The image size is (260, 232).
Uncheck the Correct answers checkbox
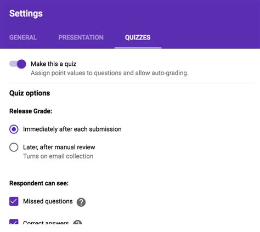coord(14,222)
